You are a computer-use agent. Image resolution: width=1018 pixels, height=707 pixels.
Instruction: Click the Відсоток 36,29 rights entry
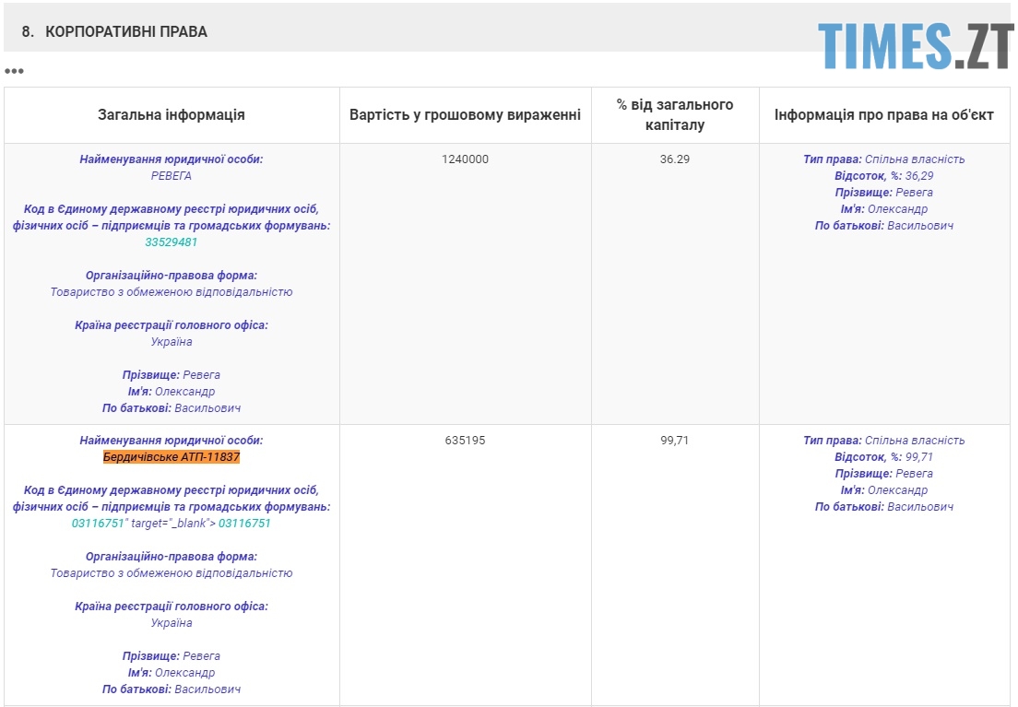(x=883, y=176)
